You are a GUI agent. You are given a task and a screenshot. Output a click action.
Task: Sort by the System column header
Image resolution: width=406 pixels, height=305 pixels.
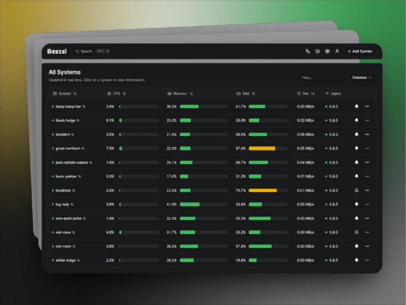tap(65, 93)
